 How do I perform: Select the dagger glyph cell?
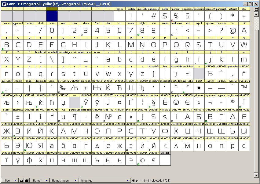(x=29, y=88)
